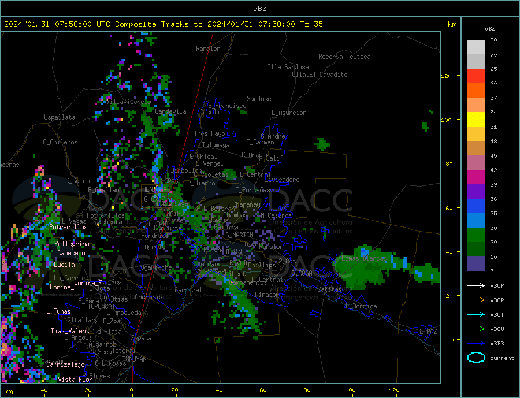
Task: Click the orange VBCR arrow in the legend
Action: tap(476, 300)
